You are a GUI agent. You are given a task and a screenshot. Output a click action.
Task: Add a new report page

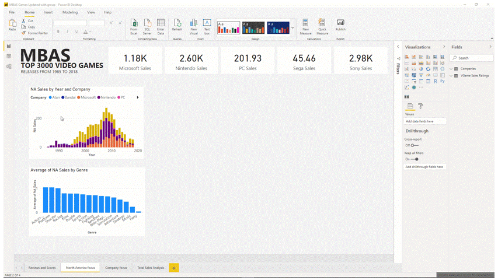pyautogui.click(x=174, y=268)
